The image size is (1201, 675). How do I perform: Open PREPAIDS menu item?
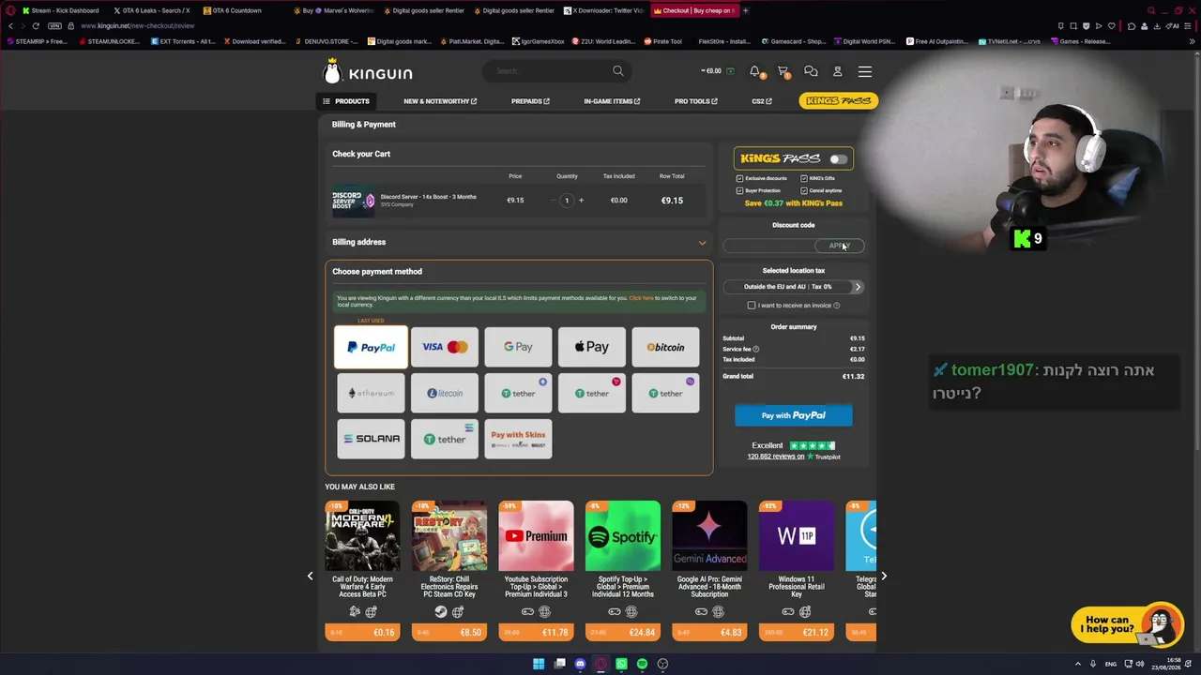point(530,101)
